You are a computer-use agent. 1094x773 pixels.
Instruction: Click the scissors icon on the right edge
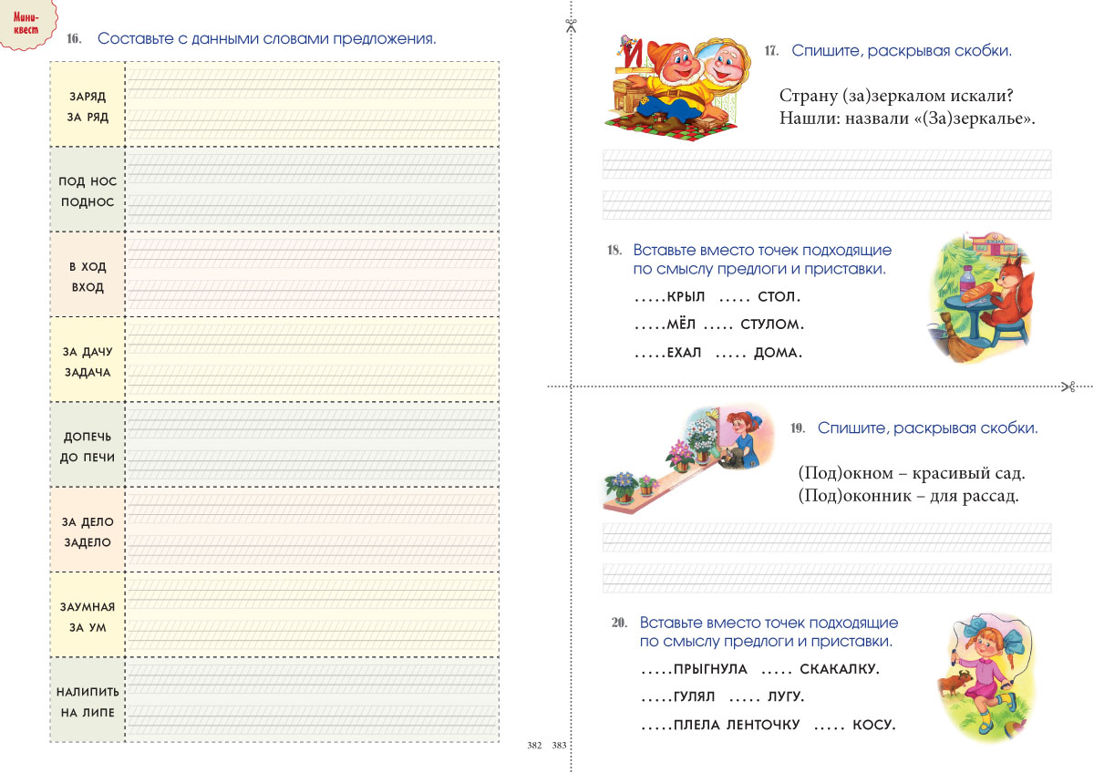pos(1068,386)
